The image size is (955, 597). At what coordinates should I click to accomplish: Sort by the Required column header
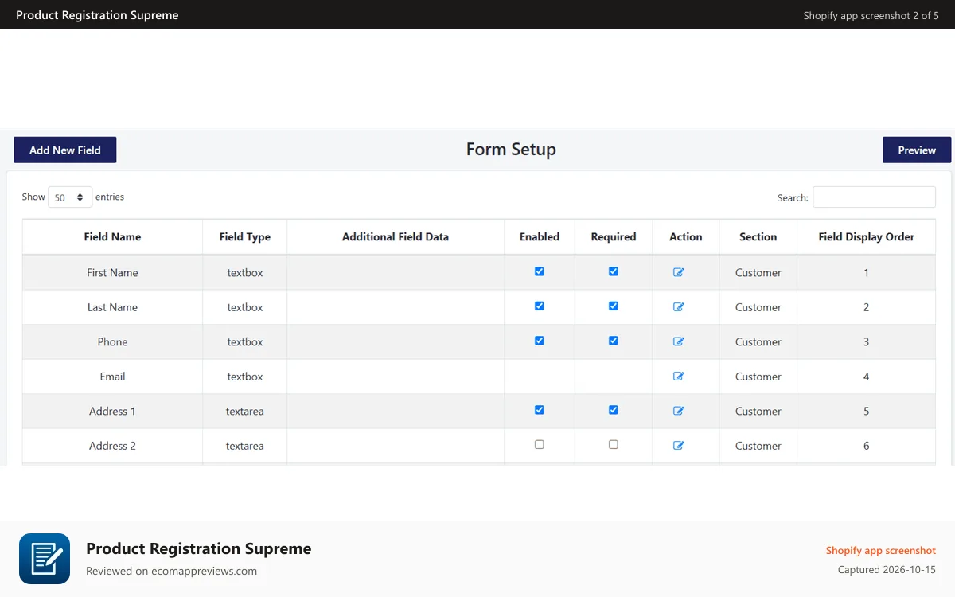(x=614, y=237)
